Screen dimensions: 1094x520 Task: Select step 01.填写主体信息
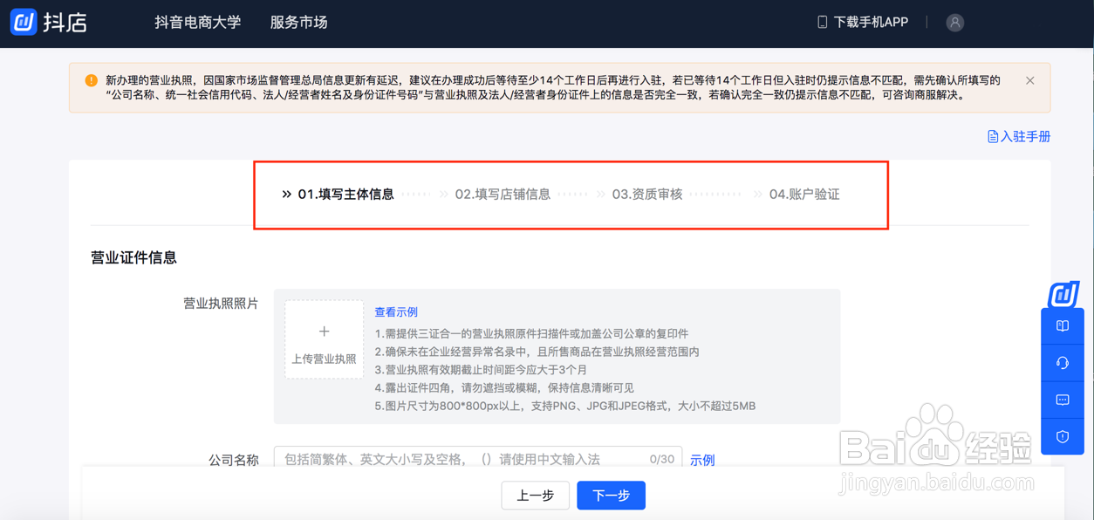click(x=345, y=195)
